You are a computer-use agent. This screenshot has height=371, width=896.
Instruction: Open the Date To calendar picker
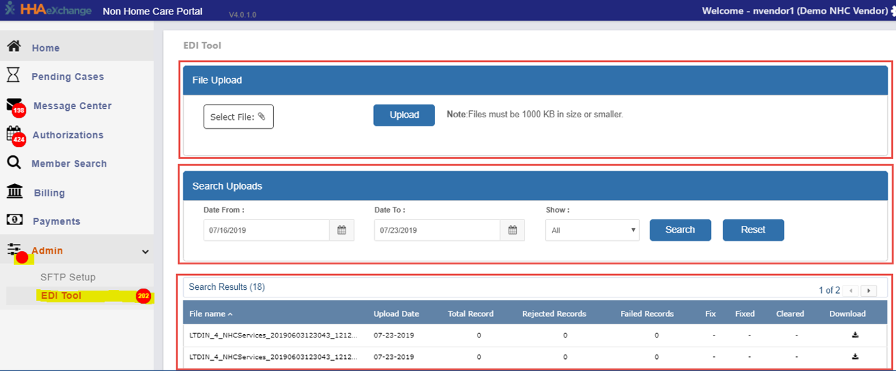point(512,230)
